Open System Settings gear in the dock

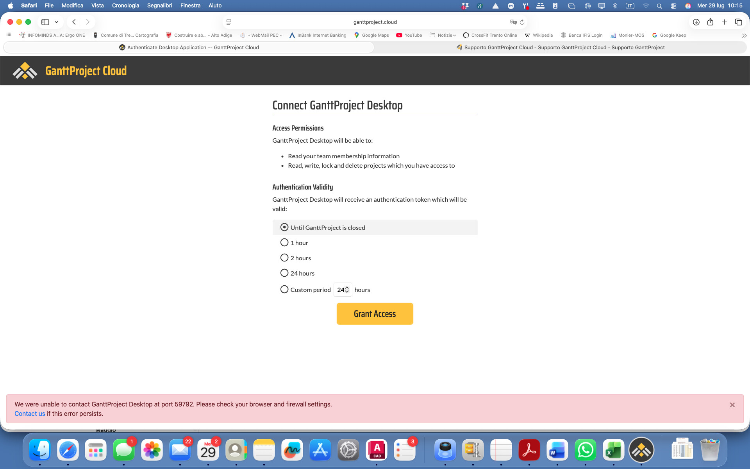coord(348,450)
